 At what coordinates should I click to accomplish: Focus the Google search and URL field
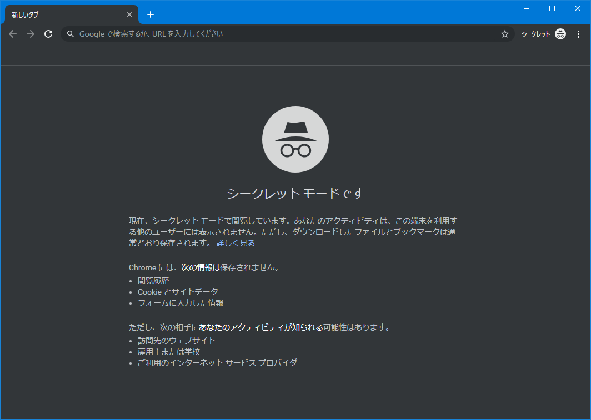pyautogui.click(x=278, y=34)
